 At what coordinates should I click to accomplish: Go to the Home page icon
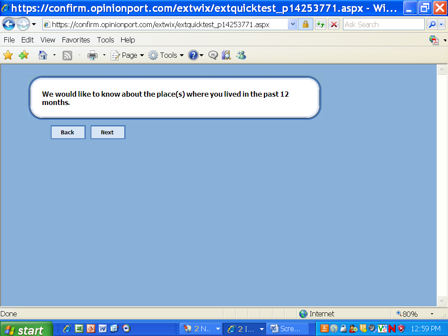43,55
